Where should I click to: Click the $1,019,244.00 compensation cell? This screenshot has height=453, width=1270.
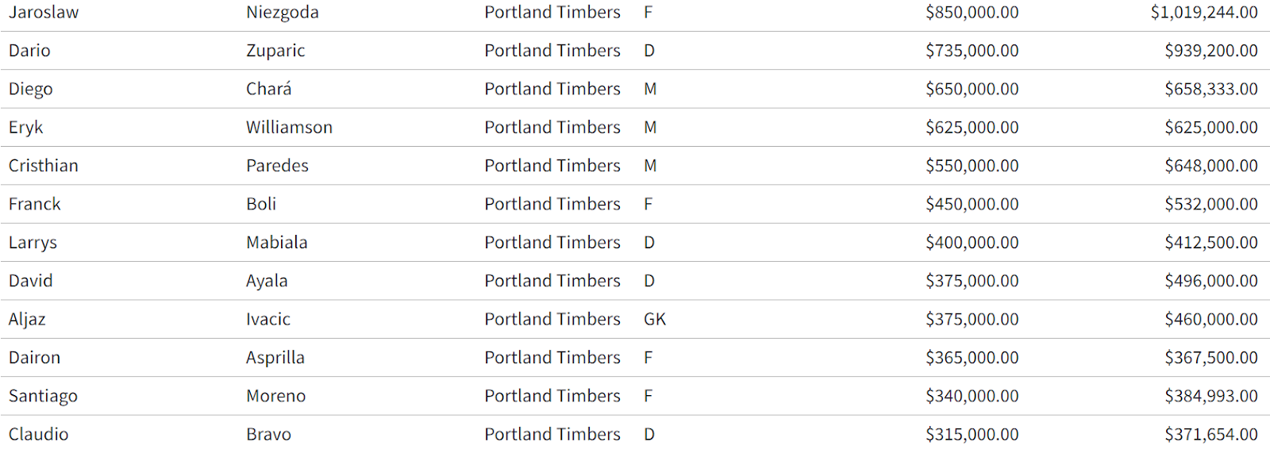[1203, 13]
